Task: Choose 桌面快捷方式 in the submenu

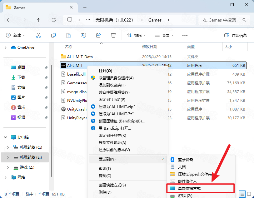Action: [201, 188]
